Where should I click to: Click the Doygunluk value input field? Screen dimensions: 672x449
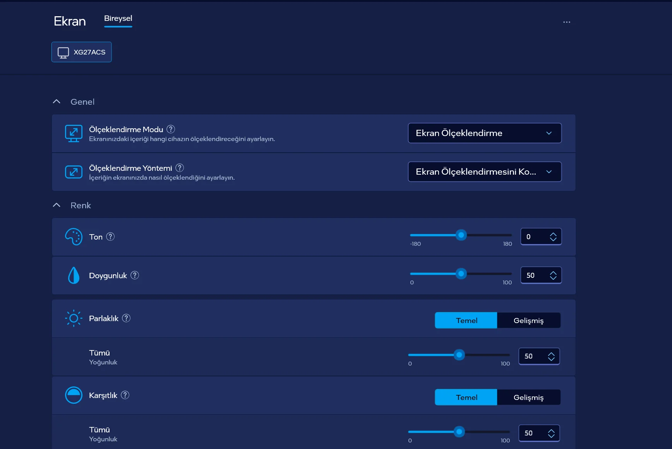click(541, 275)
